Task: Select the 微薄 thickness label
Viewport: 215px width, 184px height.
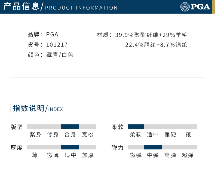Action: 53,155
